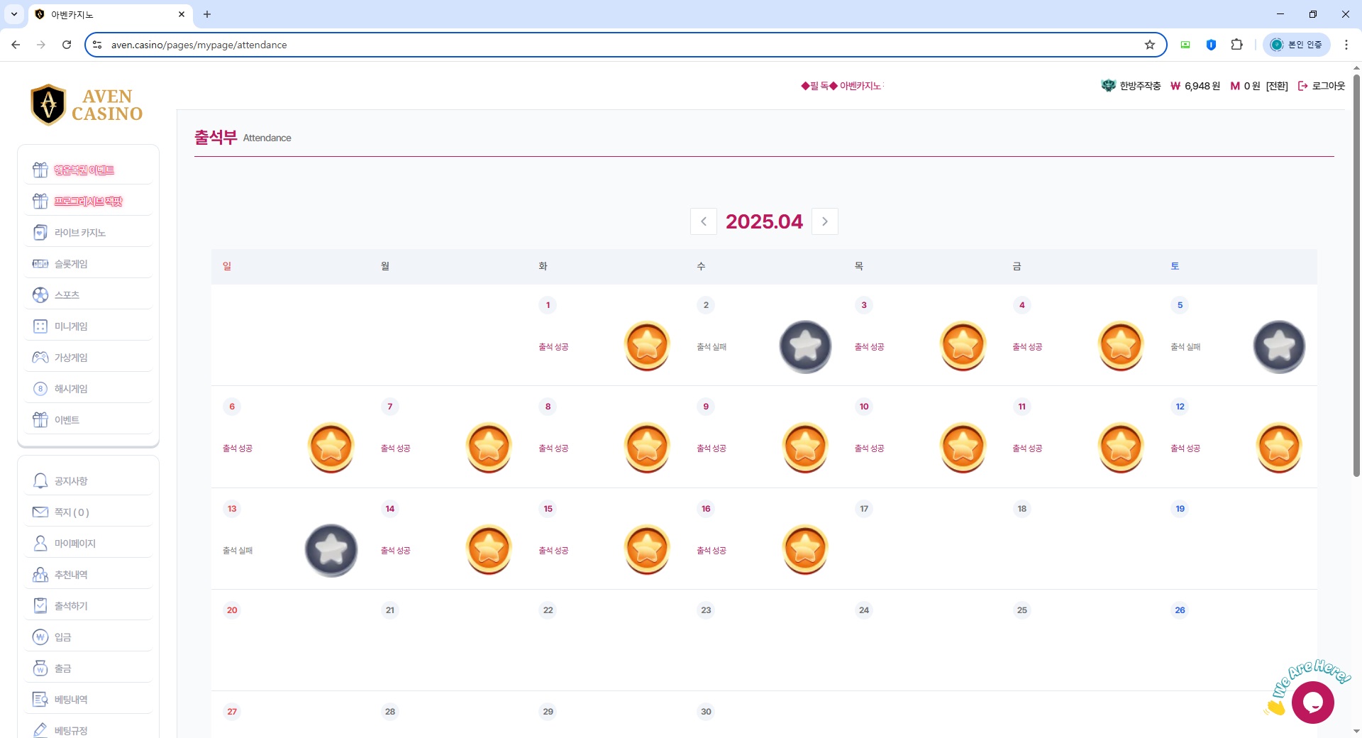Viewport: 1362px width, 738px height.
Task: Click the 로그아웃 logout link
Action: (x=1322, y=86)
